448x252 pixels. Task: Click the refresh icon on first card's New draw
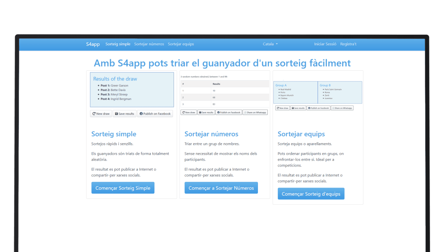[94, 114]
